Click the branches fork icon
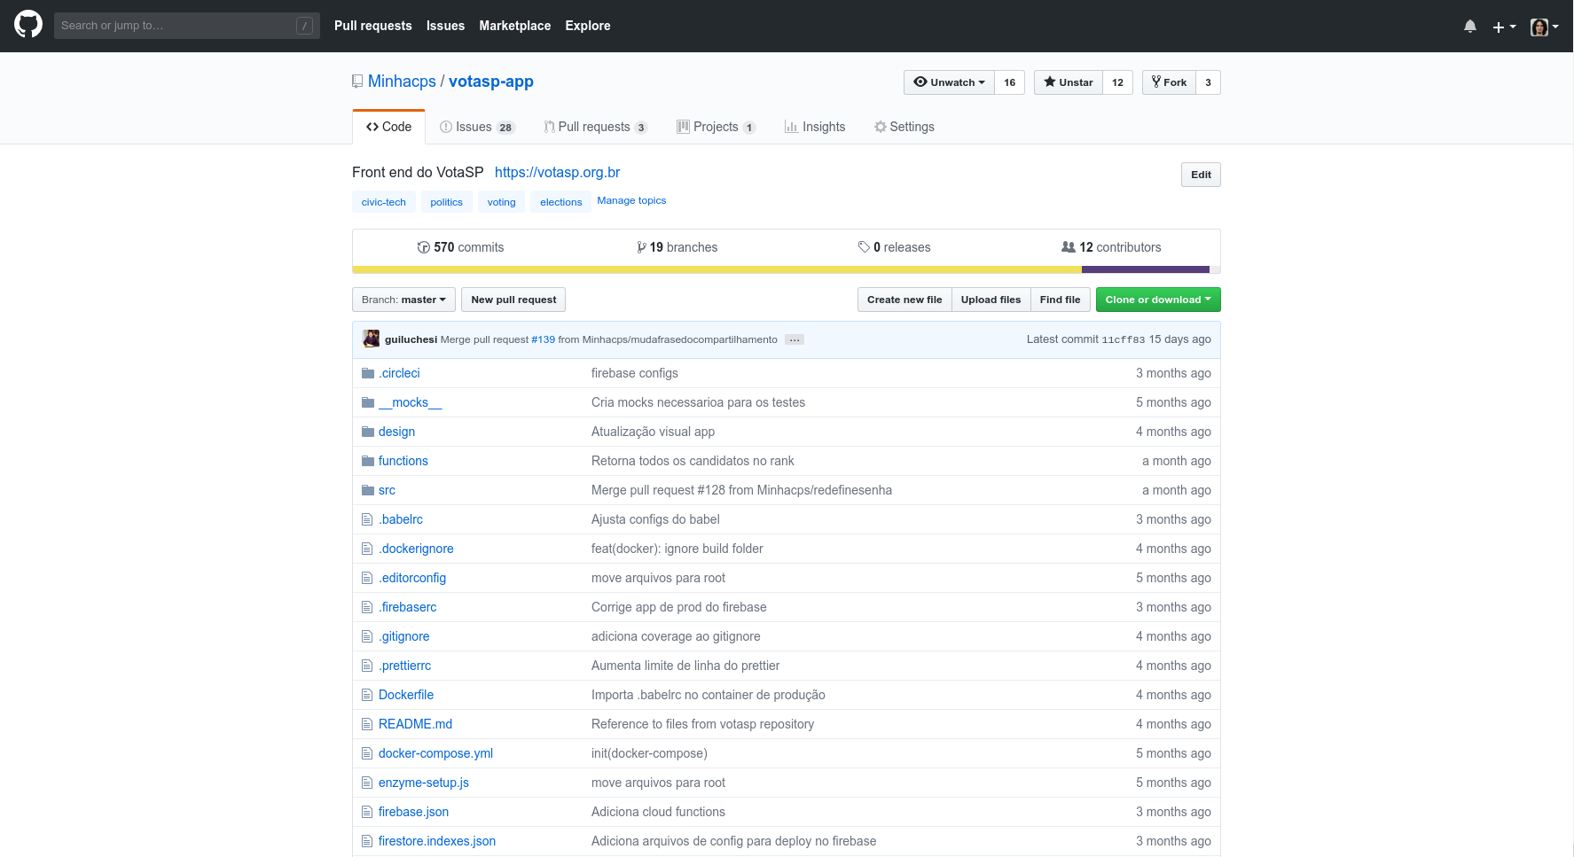 [x=641, y=247]
